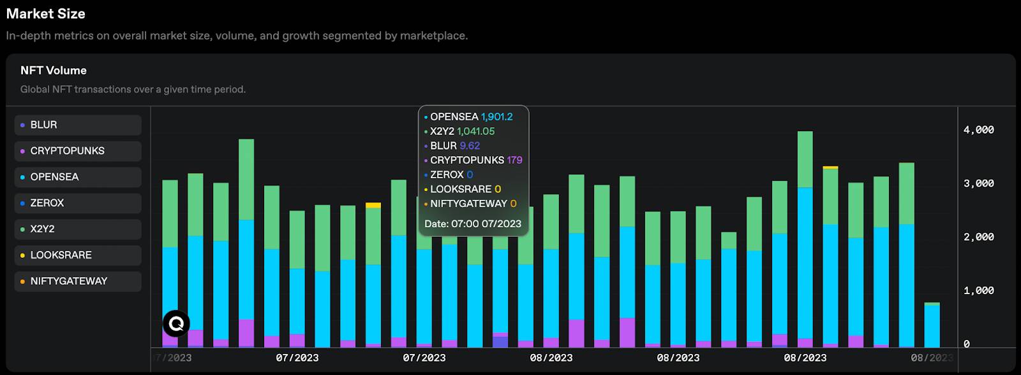
Task: Click the round Q logo icon
Action: click(x=176, y=323)
